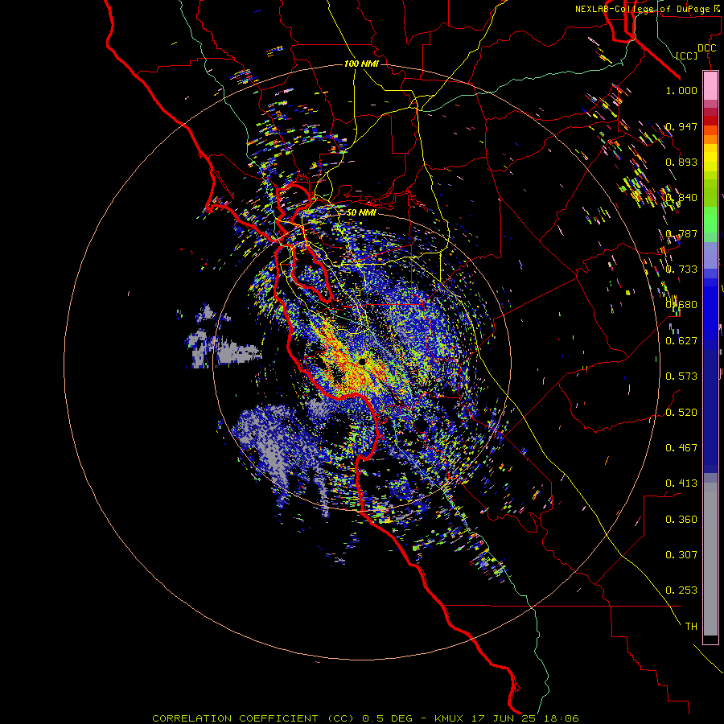Image resolution: width=724 pixels, height=724 pixels.
Task: Click the "0.5 DEG" elevation text in the caption
Action: click(x=387, y=718)
